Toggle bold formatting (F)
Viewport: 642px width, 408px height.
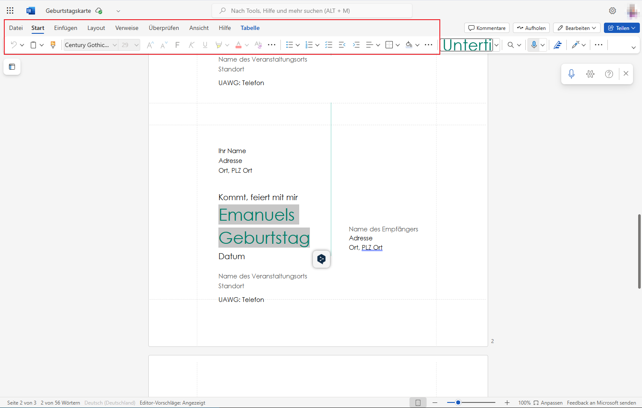[177, 45]
